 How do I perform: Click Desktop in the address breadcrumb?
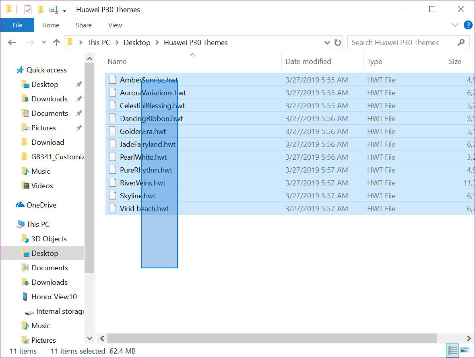tap(137, 43)
